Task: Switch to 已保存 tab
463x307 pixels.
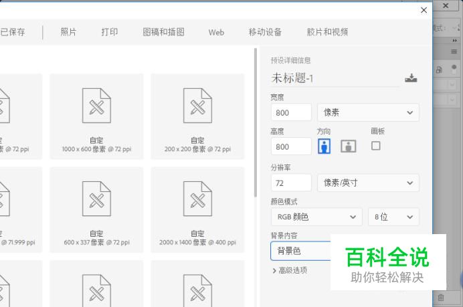Action: [x=13, y=32]
